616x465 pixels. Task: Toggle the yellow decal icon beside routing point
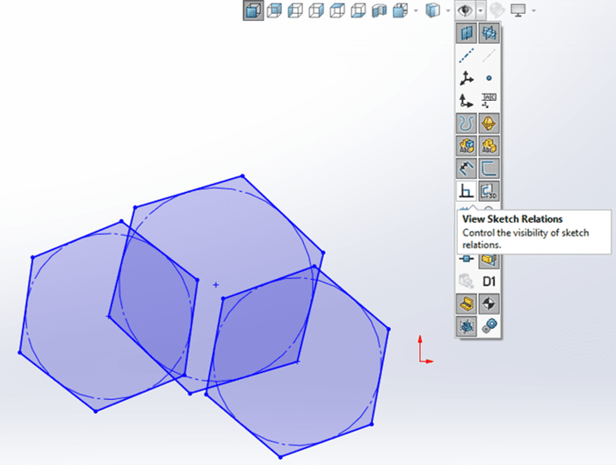pyautogui.click(x=489, y=260)
